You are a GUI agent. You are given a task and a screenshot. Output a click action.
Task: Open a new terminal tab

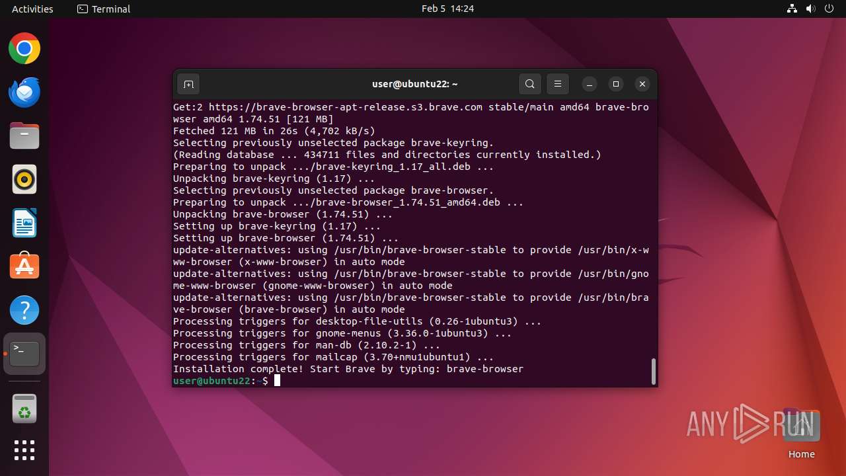(188, 84)
